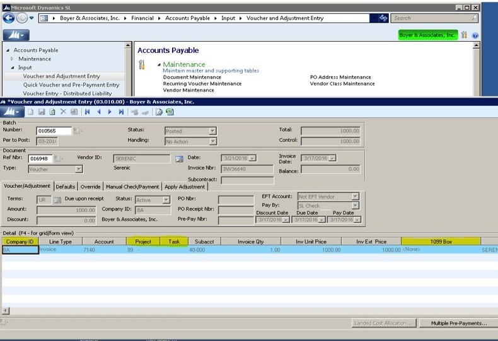Image resolution: width=498 pixels, height=341 pixels.
Task: Click the Finish toolbar icon
Action: (52, 112)
